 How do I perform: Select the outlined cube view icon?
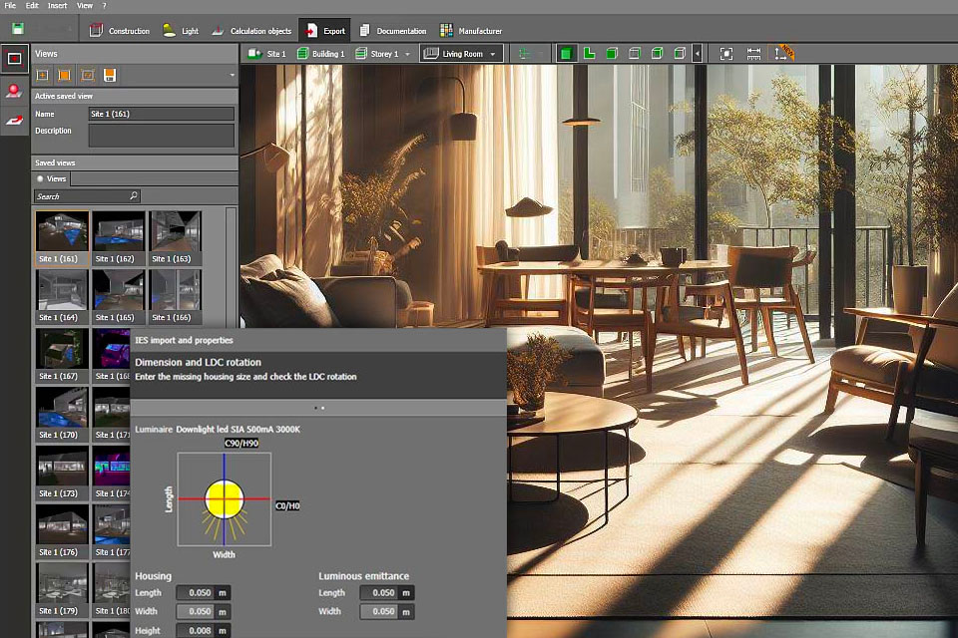pyautogui.click(x=635, y=54)
